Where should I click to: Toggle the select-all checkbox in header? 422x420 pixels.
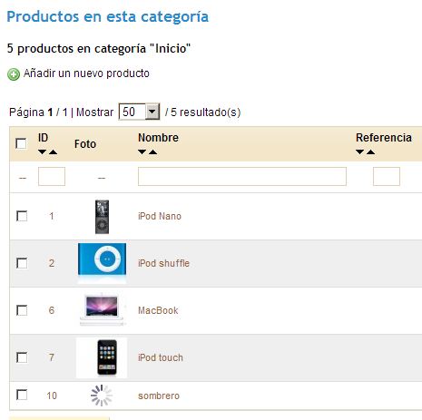pyautogui.click(x=21, y=143)
